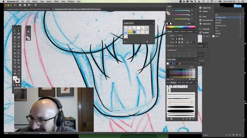Open the Limit value dropdown arrow
This screenshot has width=247, height=138.
[x=196, y=42]
